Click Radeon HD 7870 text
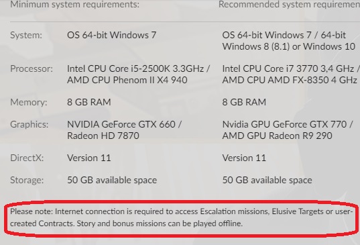360x245 pixels. click(103, 136)
